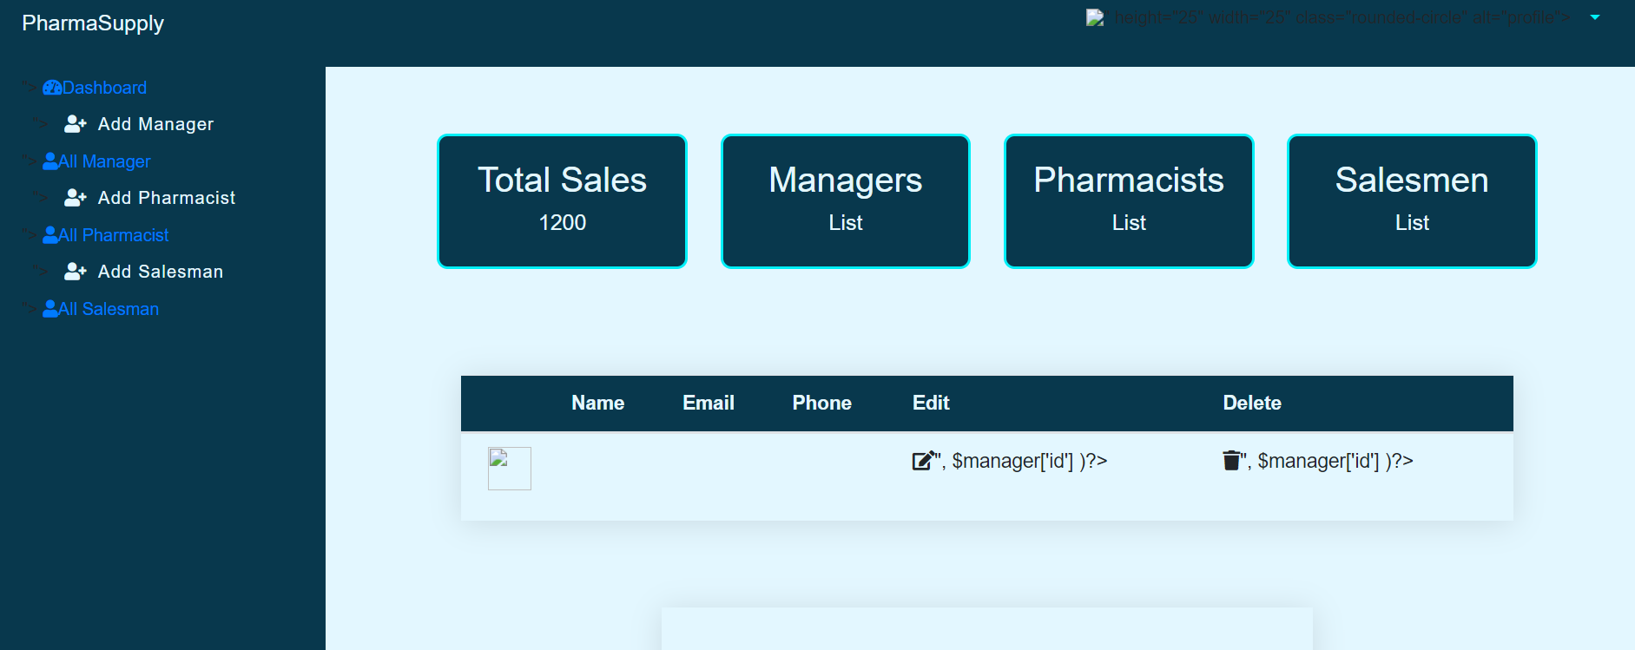Click the All Manager user icon
Viewport: 1635px width, 650px height.
[x=50, y=161]
